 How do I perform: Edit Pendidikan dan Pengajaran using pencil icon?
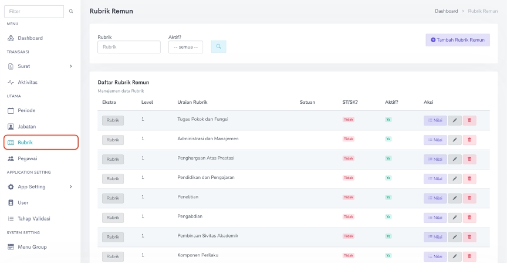(455, 178)
